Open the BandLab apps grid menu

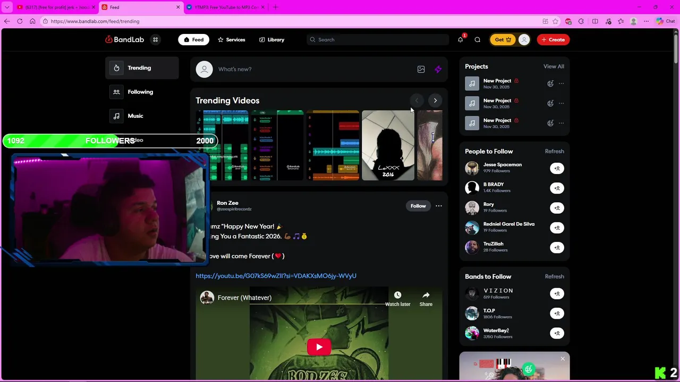tap(155, 40)
